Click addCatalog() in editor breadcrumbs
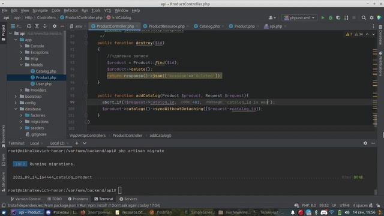 [160, 136]
